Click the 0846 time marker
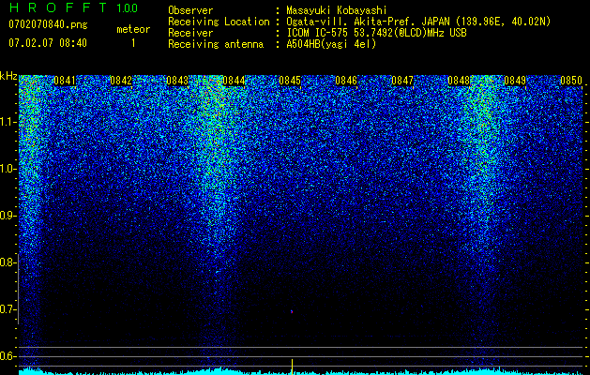The width and height of the screenshot is (590, 375). 346,81
